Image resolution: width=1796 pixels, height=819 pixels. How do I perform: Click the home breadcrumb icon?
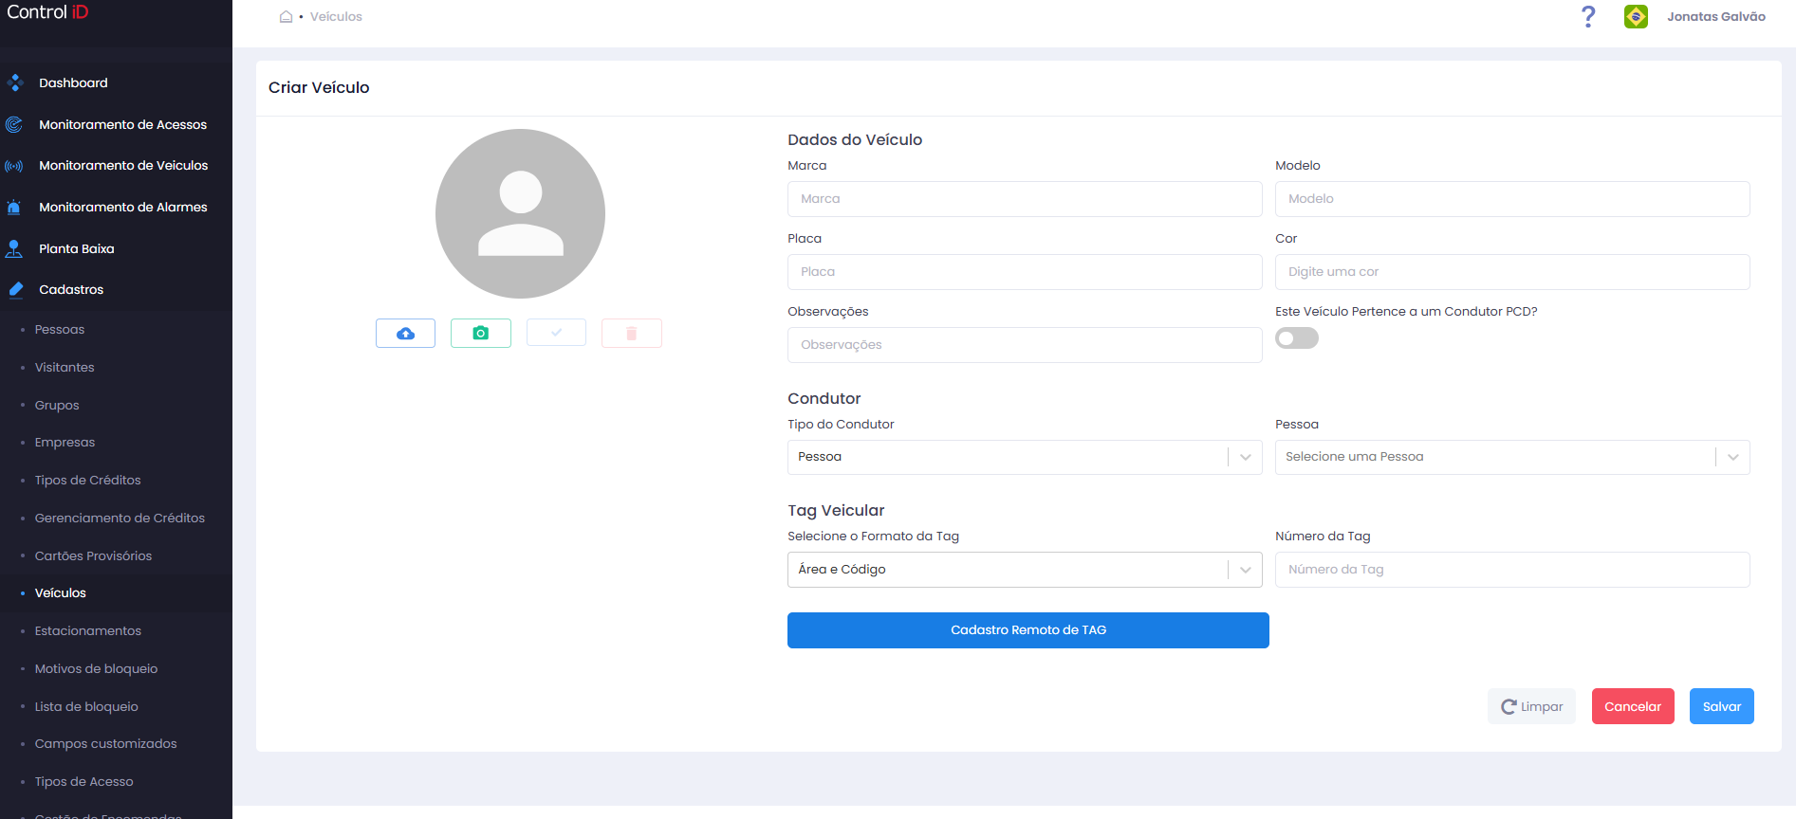coord(286,16)
